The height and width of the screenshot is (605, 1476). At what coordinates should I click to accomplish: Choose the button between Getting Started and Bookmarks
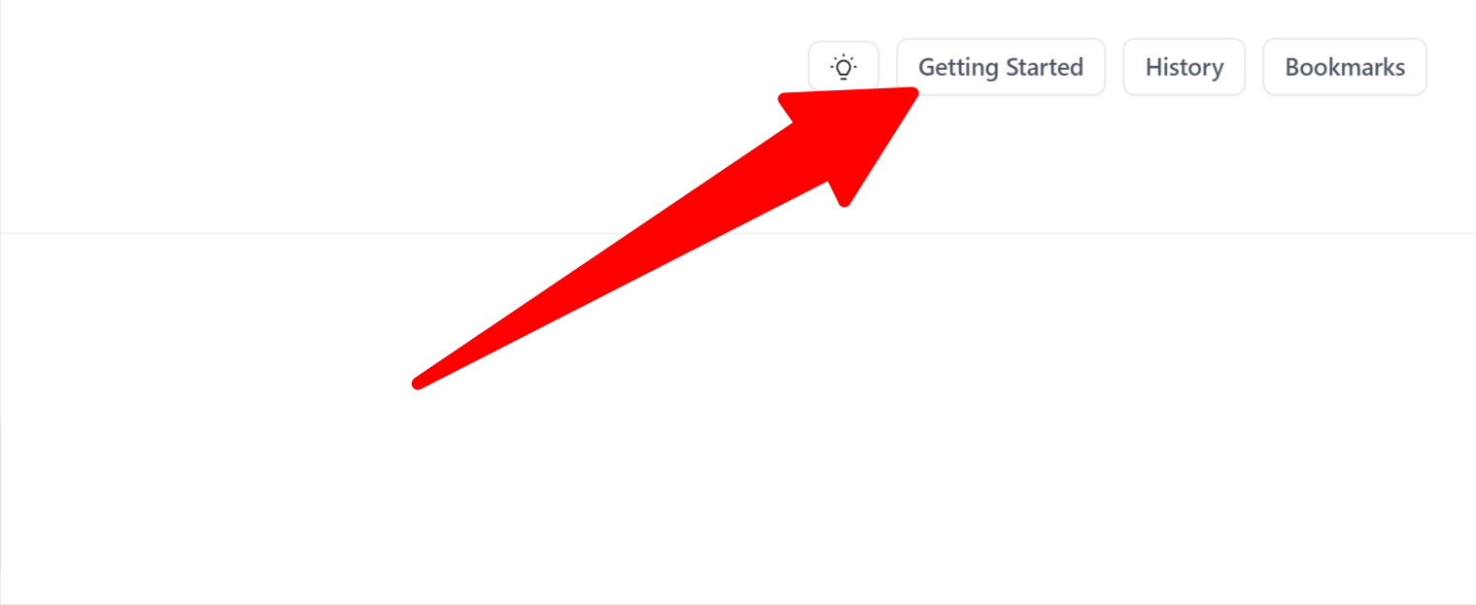pyautogui.click(x=1184, y=67)
